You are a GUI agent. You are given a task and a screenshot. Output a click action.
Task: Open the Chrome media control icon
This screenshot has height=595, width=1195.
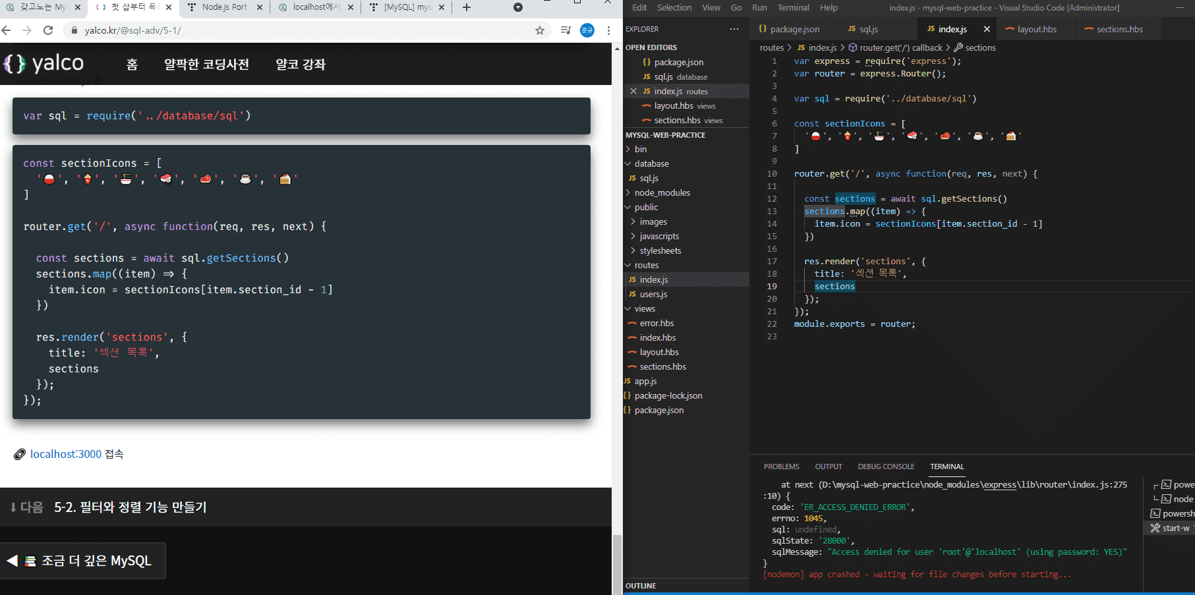565,30
